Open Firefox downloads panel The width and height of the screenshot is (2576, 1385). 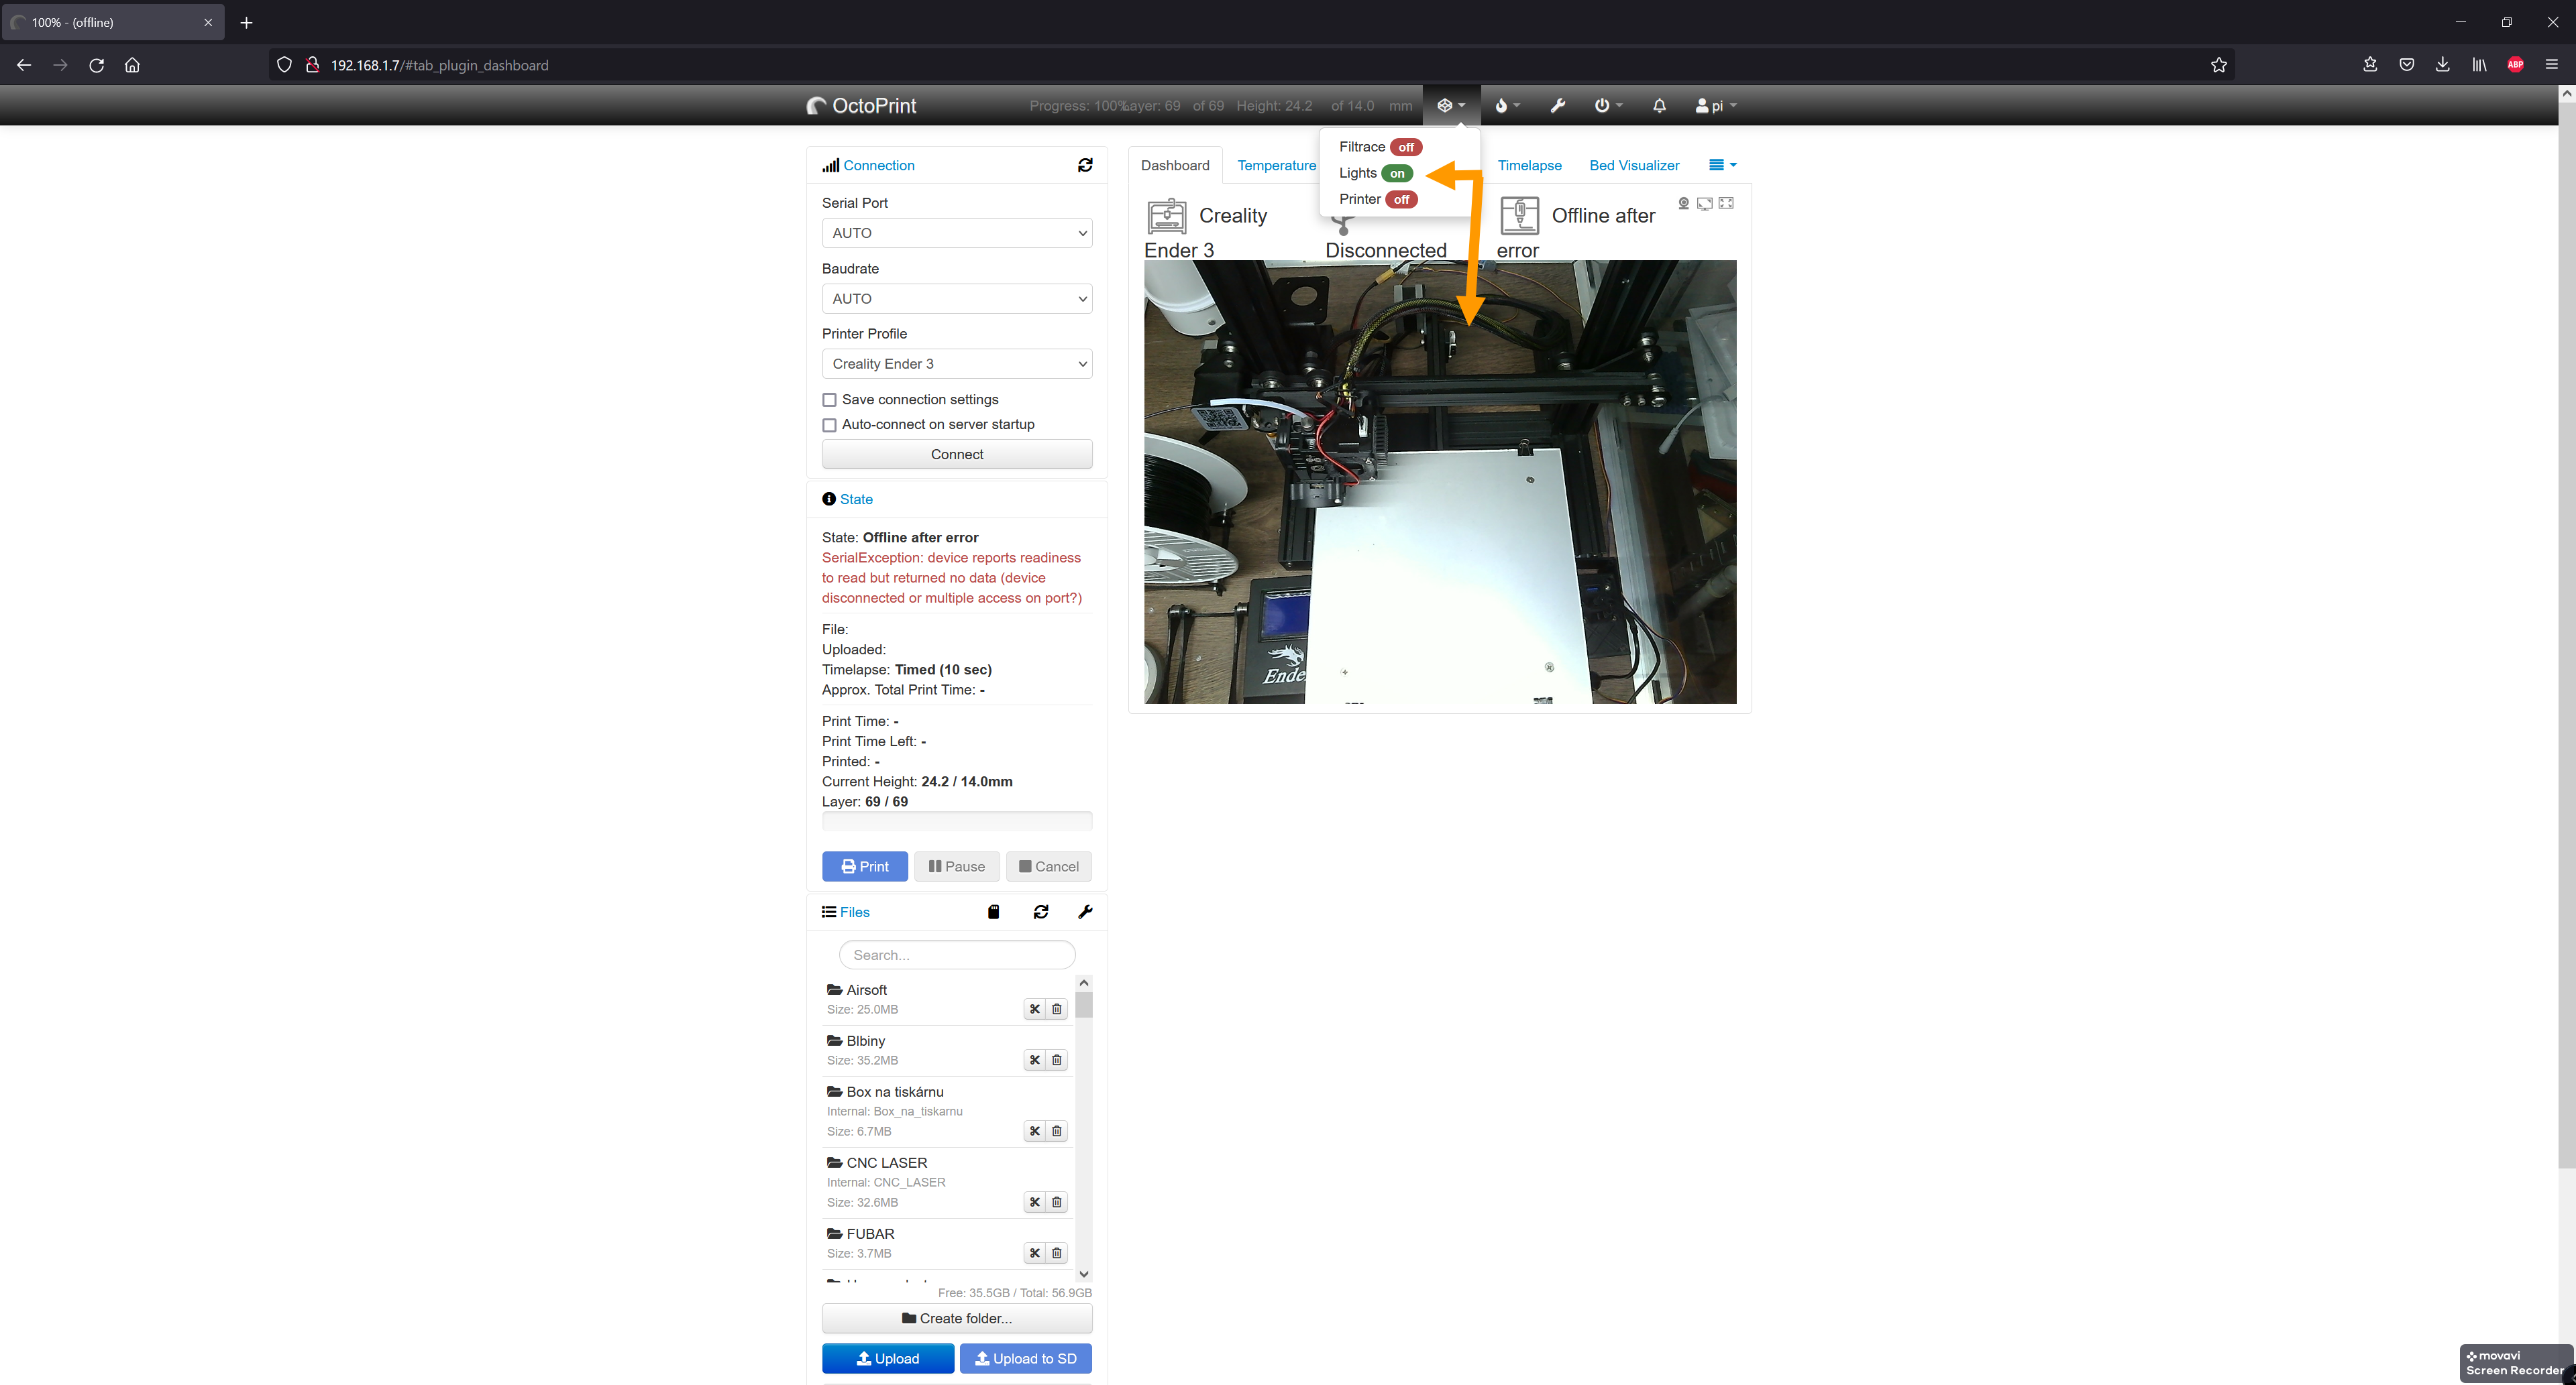[2443, 65]
